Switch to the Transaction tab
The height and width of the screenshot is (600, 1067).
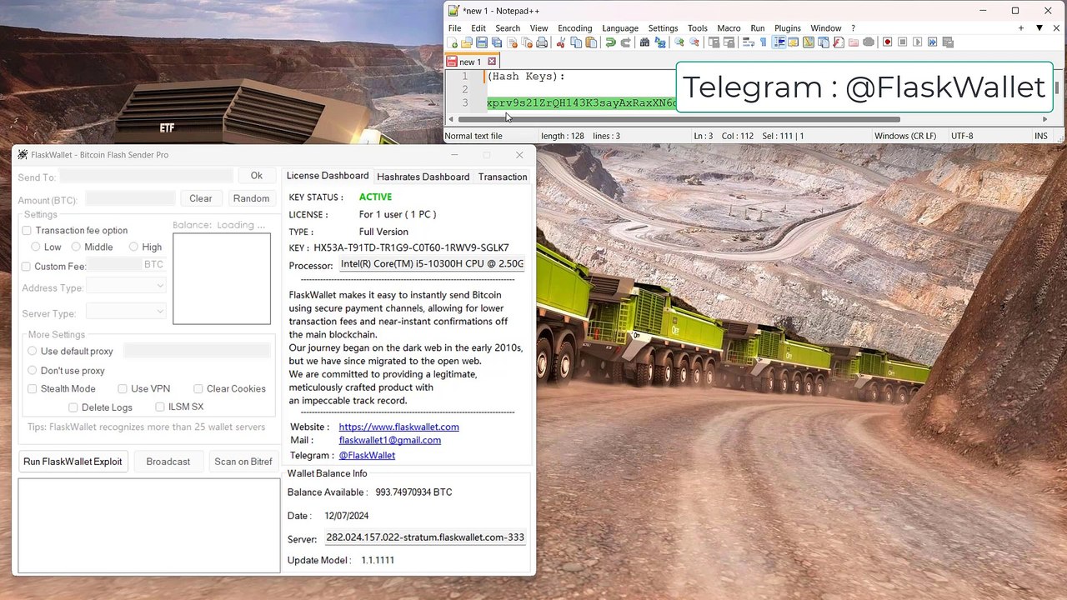point(503,177)
